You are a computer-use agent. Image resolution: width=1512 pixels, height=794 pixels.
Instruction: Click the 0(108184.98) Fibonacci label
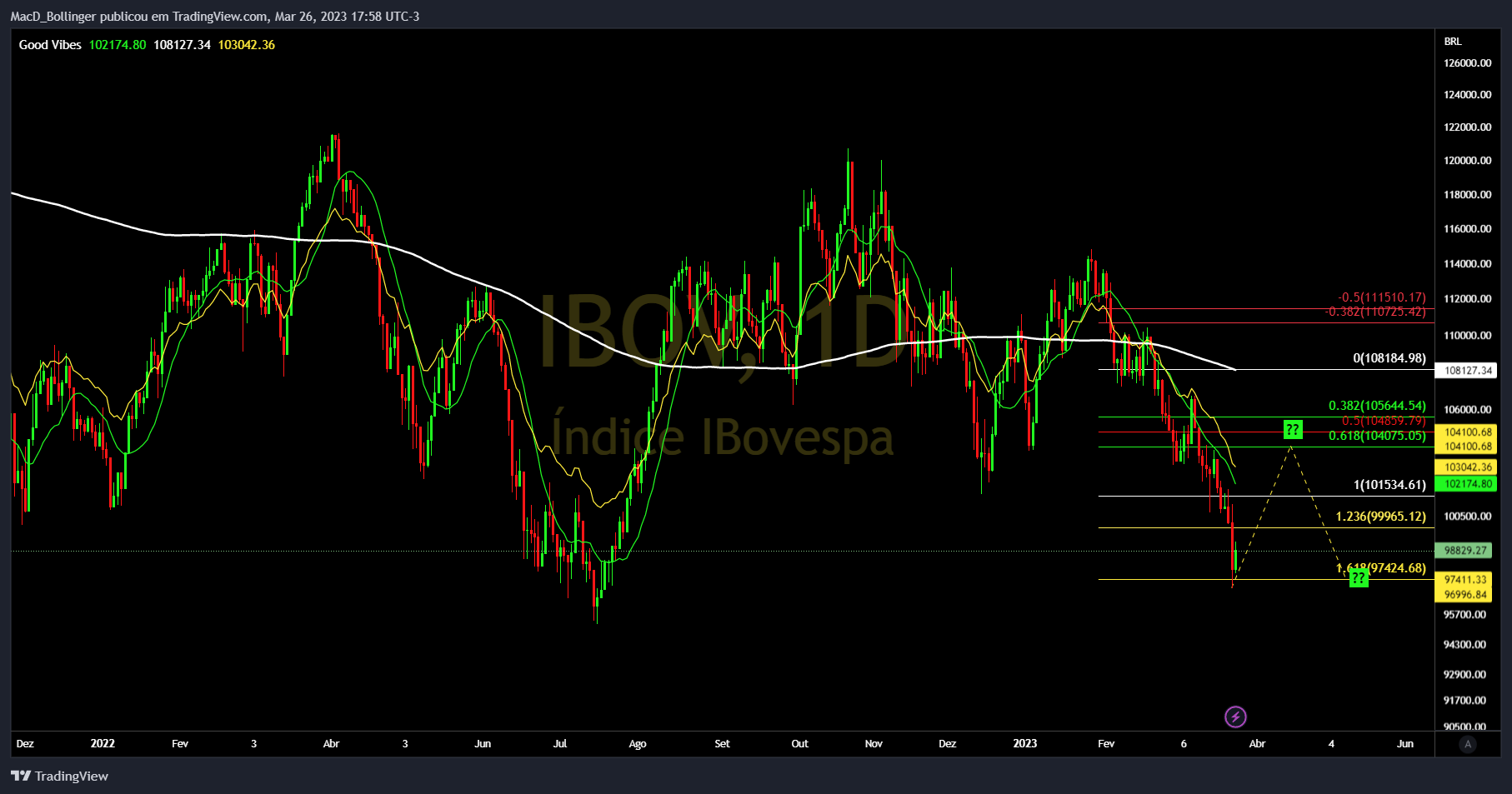tap(1389, 358)
